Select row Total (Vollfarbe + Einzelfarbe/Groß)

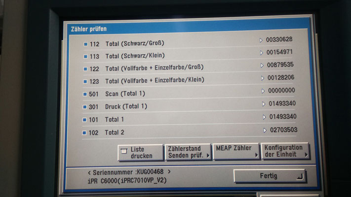click(155, 67)
